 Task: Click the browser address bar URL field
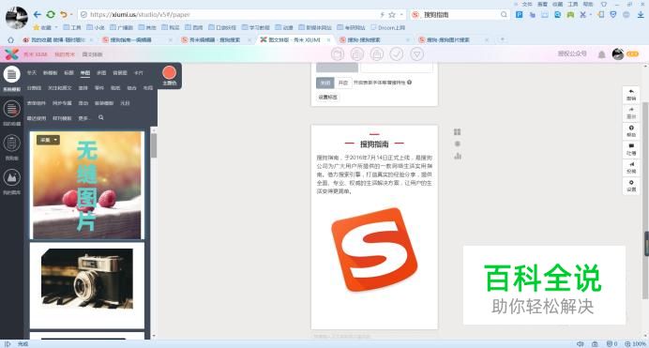232,14
